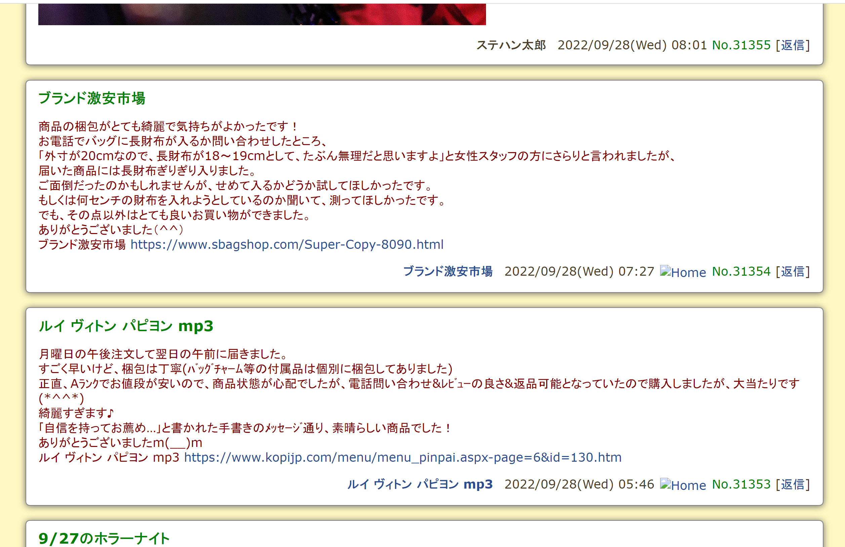Viewport: 845px width, 547px height.
Task: Click author name ステハン太郎
Action: 511,45
